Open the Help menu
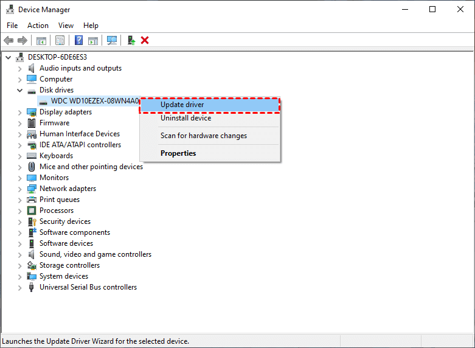This screenshot has height=348, width=475. [91, 26]
